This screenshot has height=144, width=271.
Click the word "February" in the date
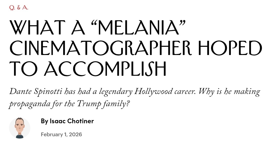(51, 134)
